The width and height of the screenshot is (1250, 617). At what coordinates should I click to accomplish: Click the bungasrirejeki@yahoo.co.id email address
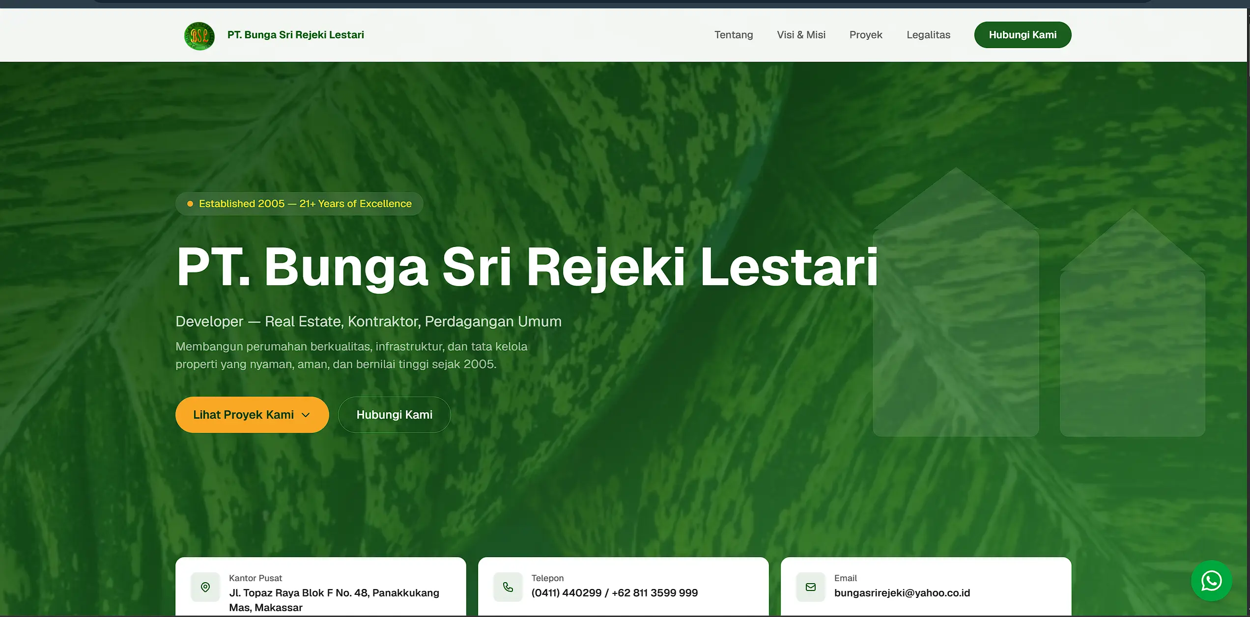tap(902, 593)
